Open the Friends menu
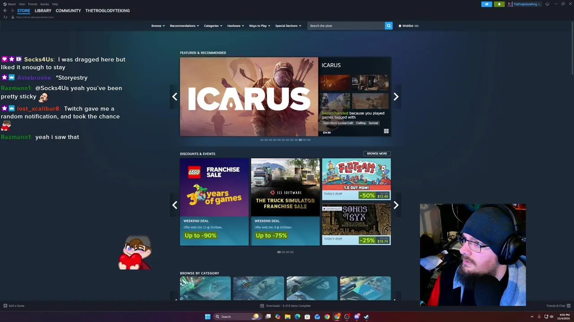This screenshot has height=322, width=574. [x=33, y=4]
